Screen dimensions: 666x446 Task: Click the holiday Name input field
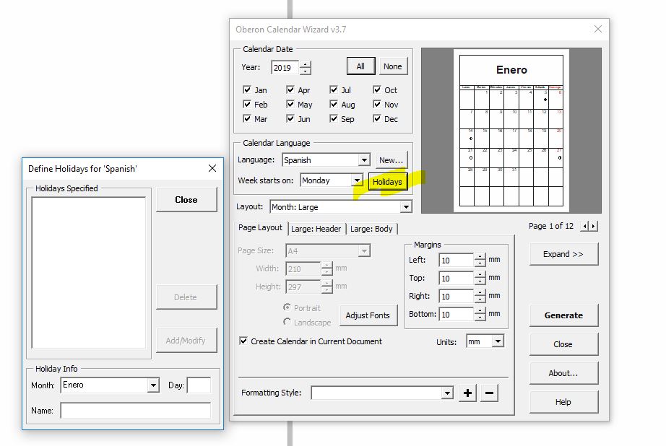tap(135, 411)
